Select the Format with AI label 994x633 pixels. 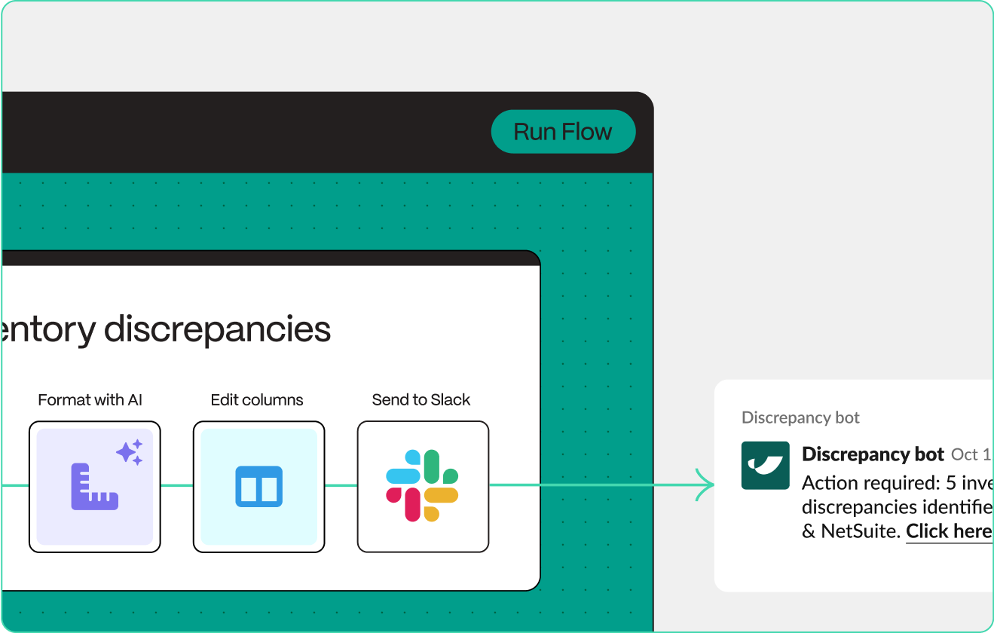(90, 400)
